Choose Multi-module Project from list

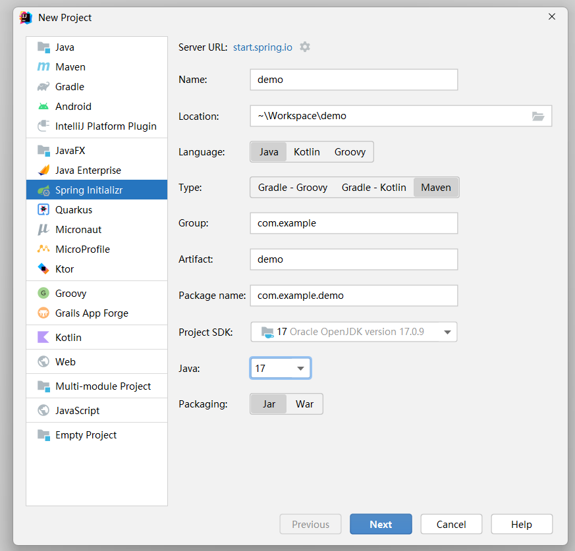(103, 386)
